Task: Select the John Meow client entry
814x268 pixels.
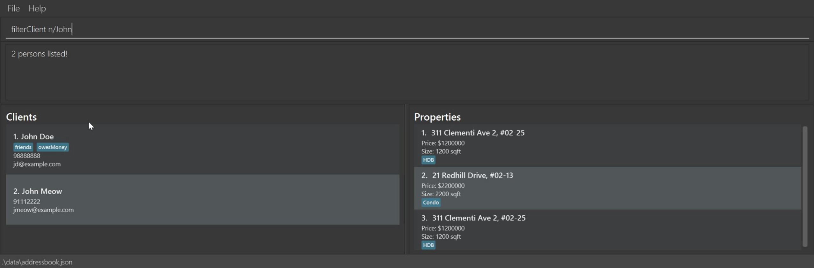Action: (203, 199)
